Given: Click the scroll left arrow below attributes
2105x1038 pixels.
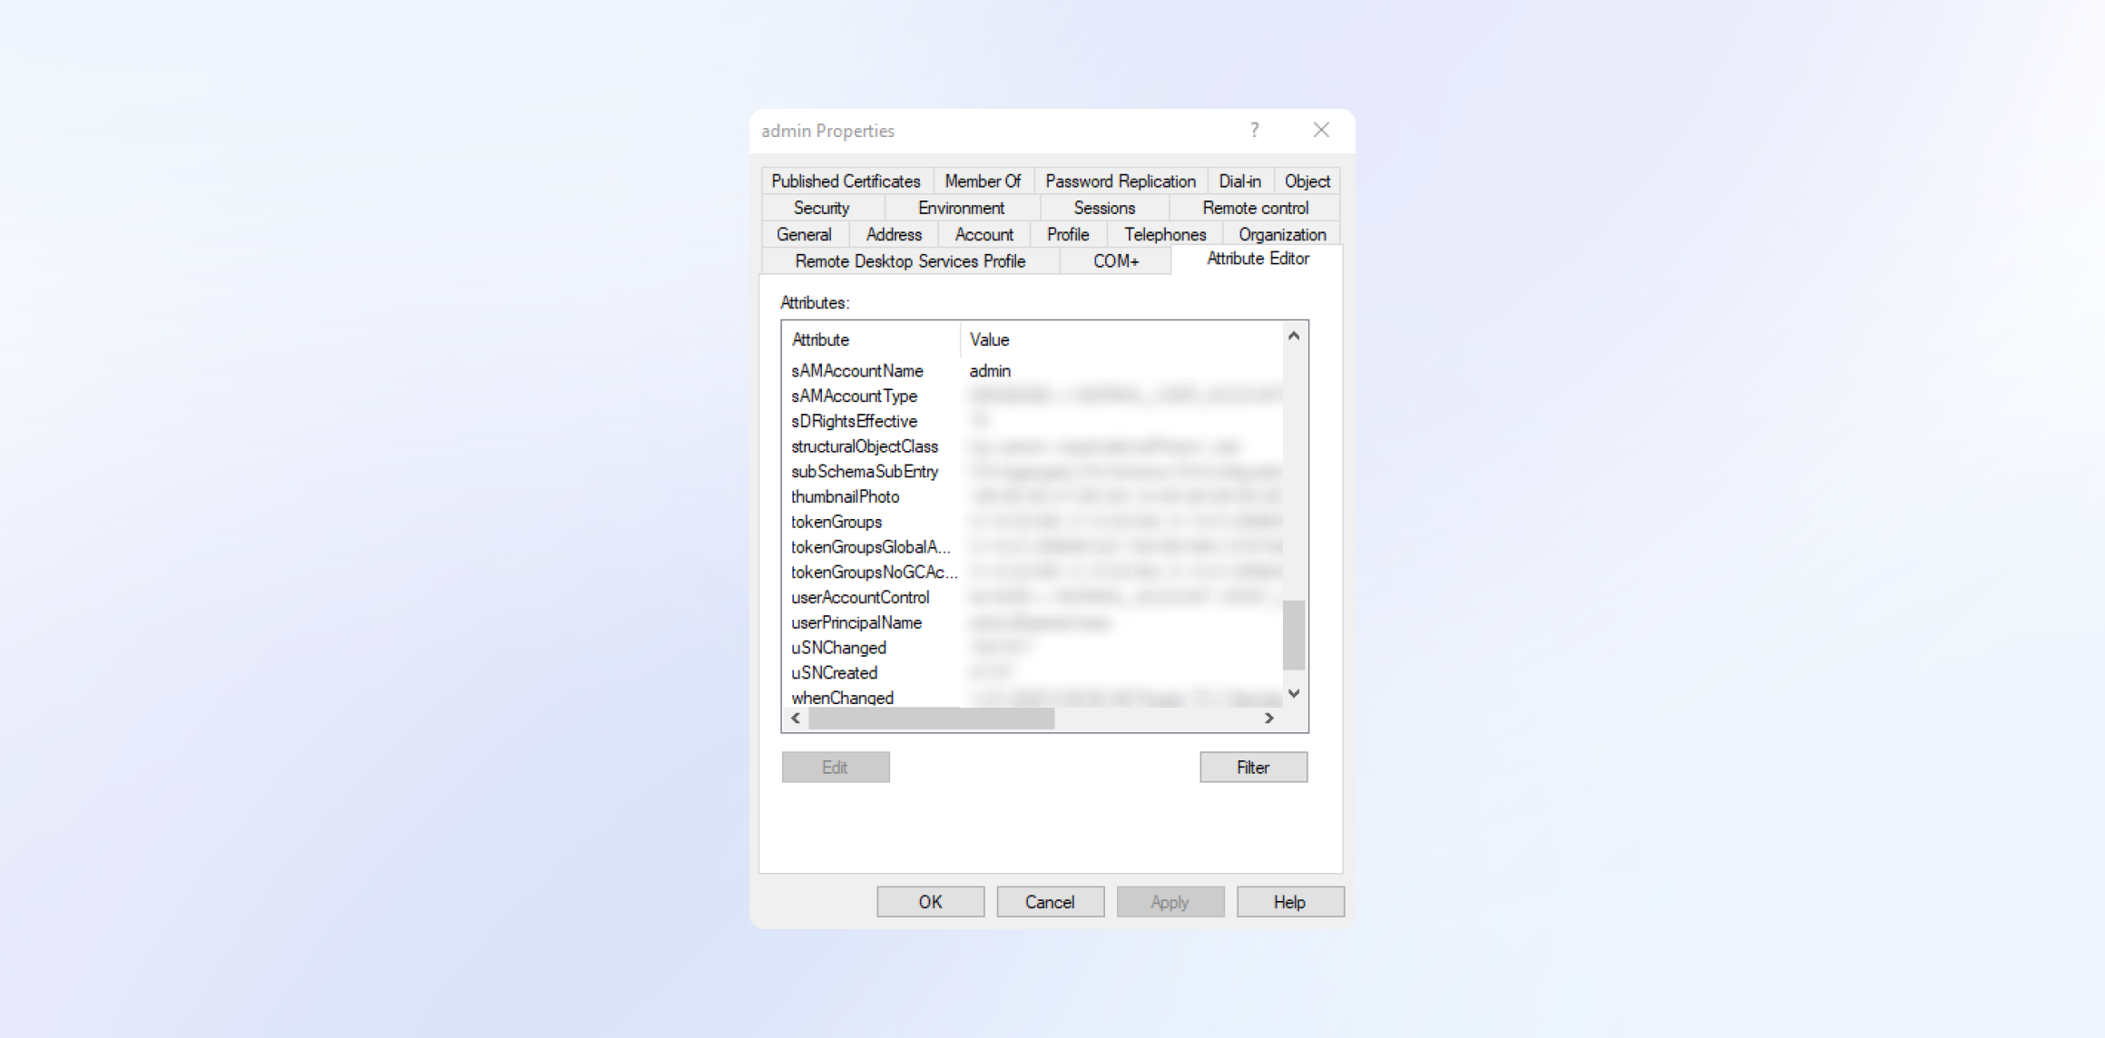Looking at the screenshot, I should 796,719.
